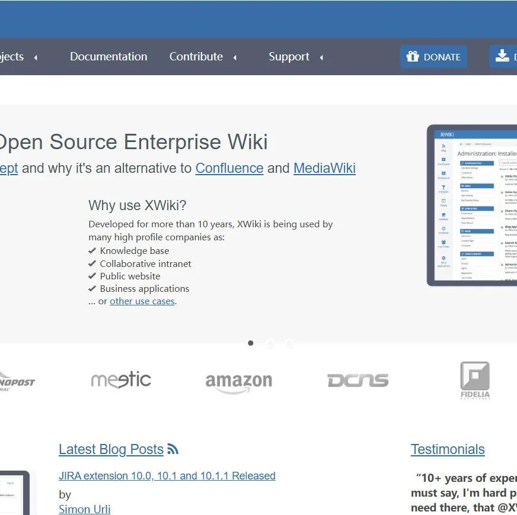
Task: Click the 'Why use XWiki?' heading
Action: [x=137, y=205]
